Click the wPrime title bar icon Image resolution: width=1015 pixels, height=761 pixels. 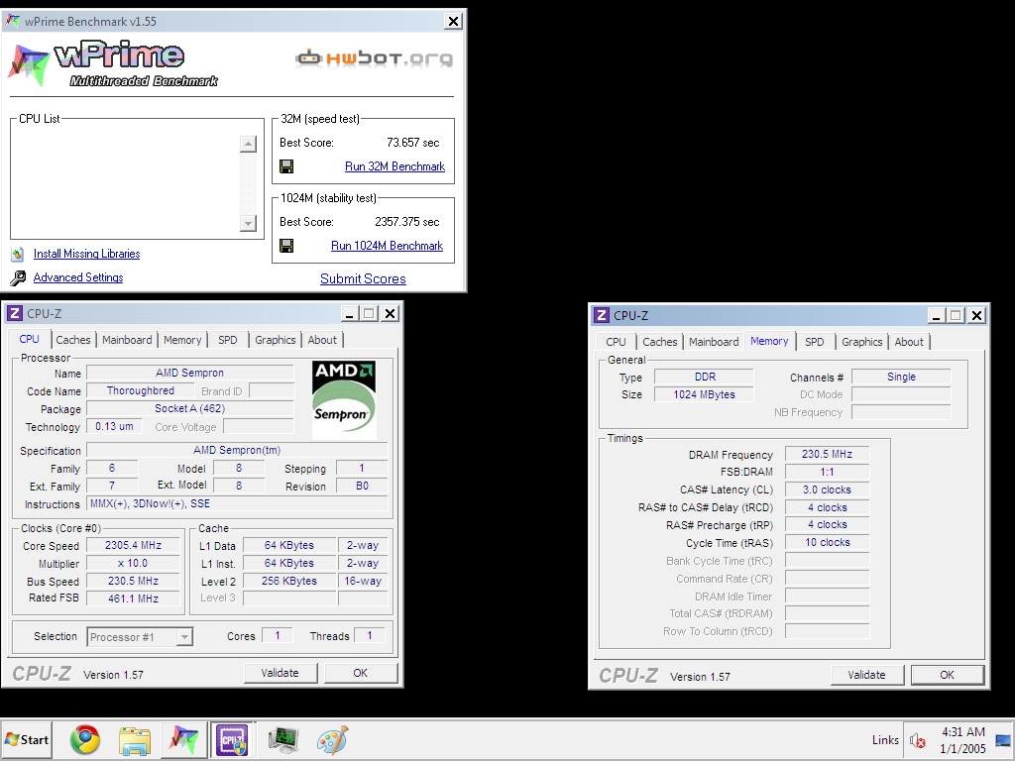click(x=12, y=21)
